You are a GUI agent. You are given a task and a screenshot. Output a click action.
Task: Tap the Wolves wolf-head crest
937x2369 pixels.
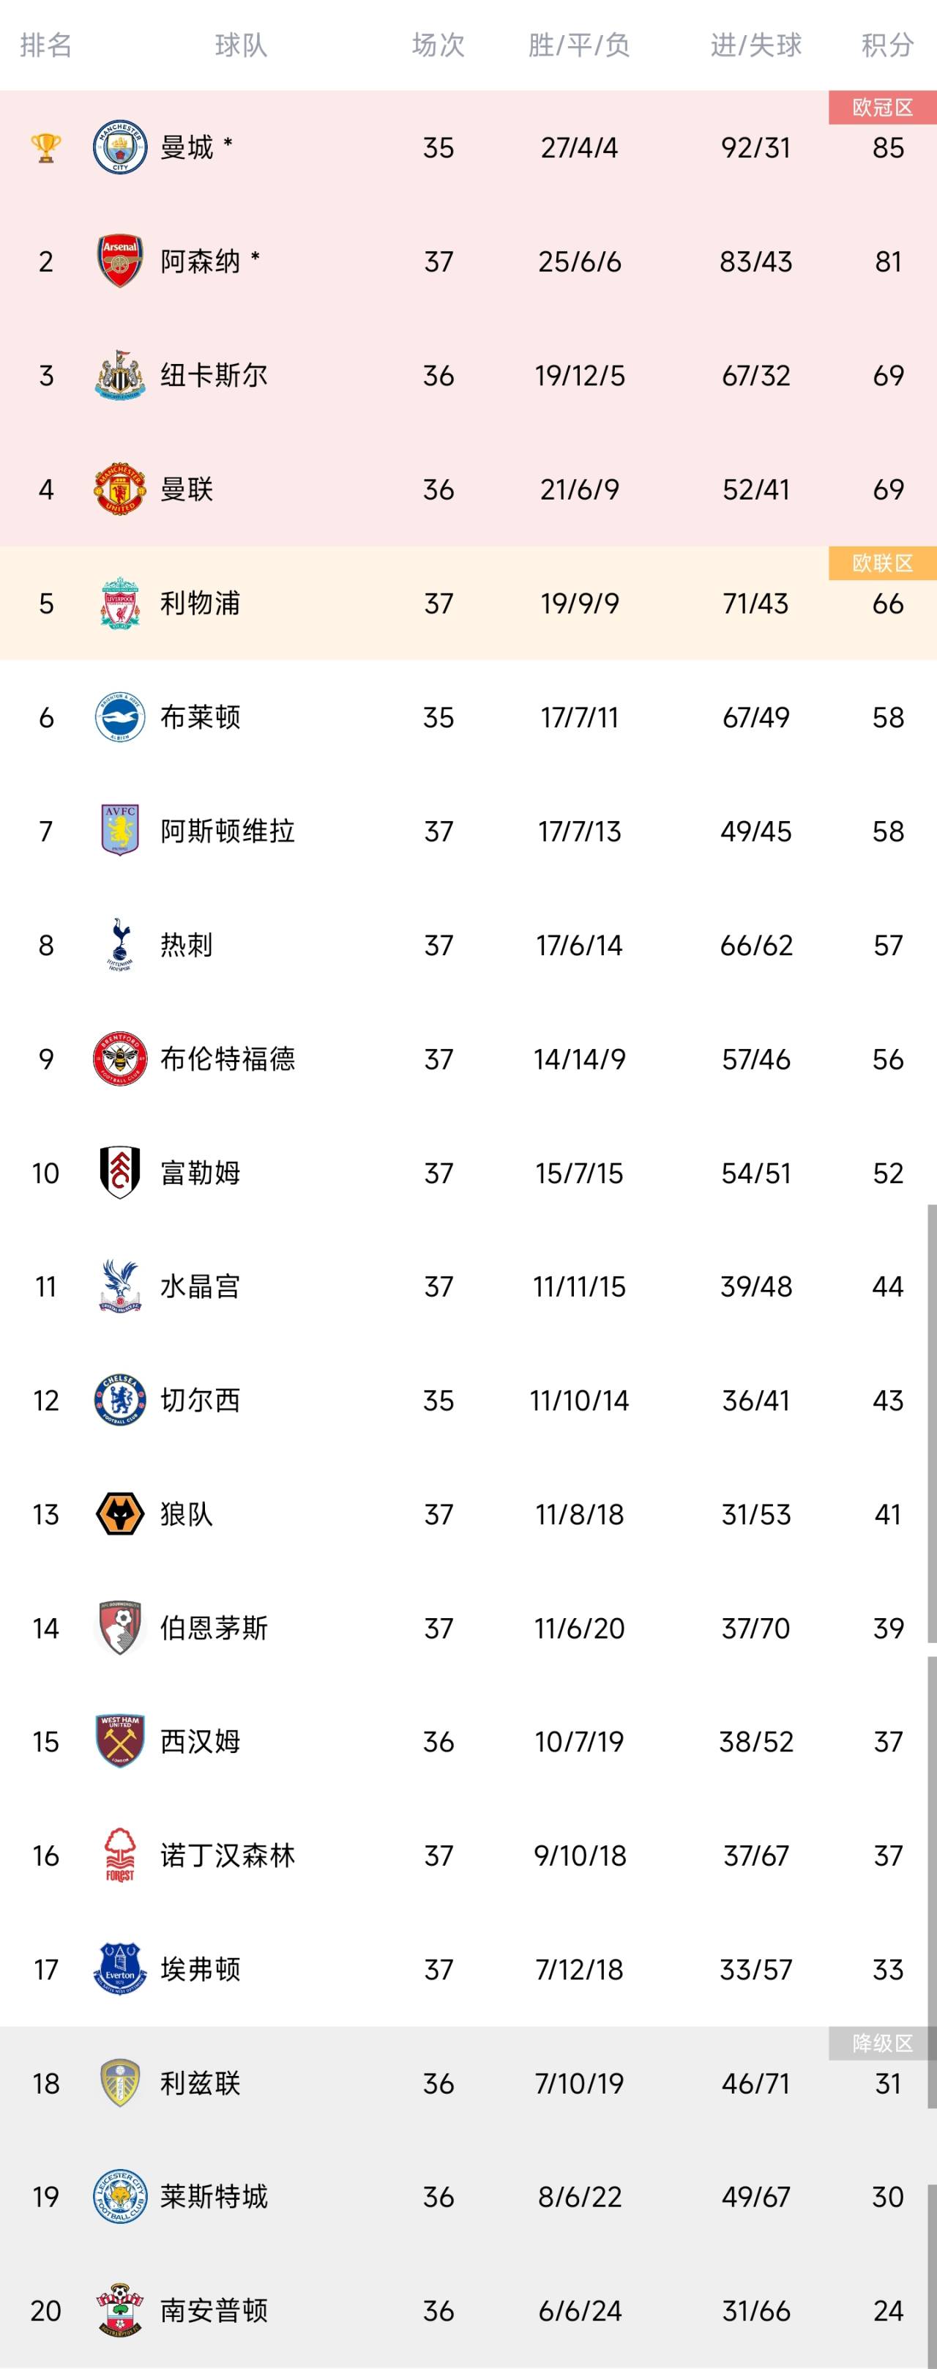[x=119, y=1513]
